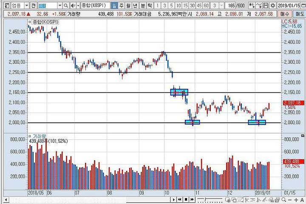306x204 pixels.
Task: Select the 15 minute interval button
Action: click(185, 6)
